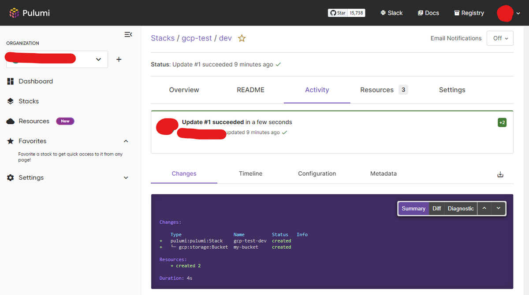Click the Resources count badge 3
This screenshot has height=295, width=529.
click(403, 90)
